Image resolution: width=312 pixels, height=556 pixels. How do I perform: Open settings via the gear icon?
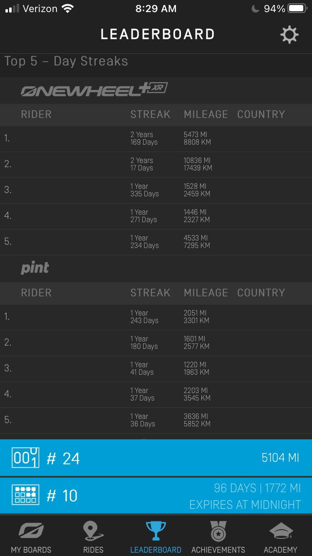click(290, 35)
